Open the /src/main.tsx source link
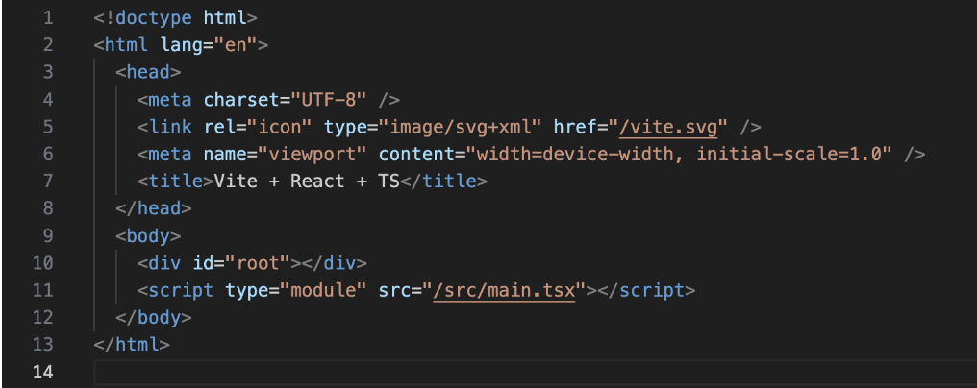Screen dimensions: 977x388 [x=504, y=290]
